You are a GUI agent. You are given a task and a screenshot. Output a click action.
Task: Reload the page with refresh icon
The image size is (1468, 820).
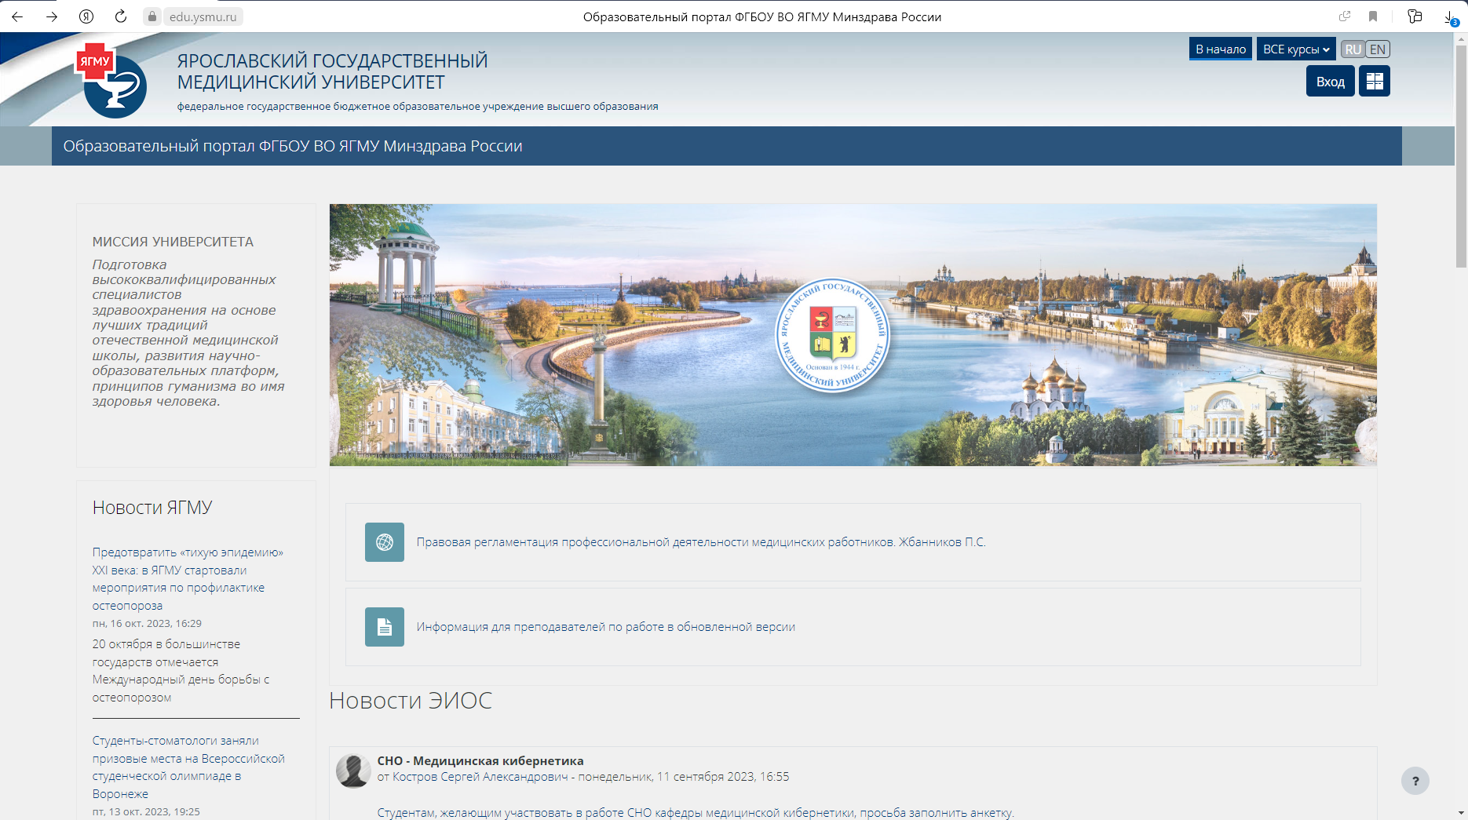(121, 16)
